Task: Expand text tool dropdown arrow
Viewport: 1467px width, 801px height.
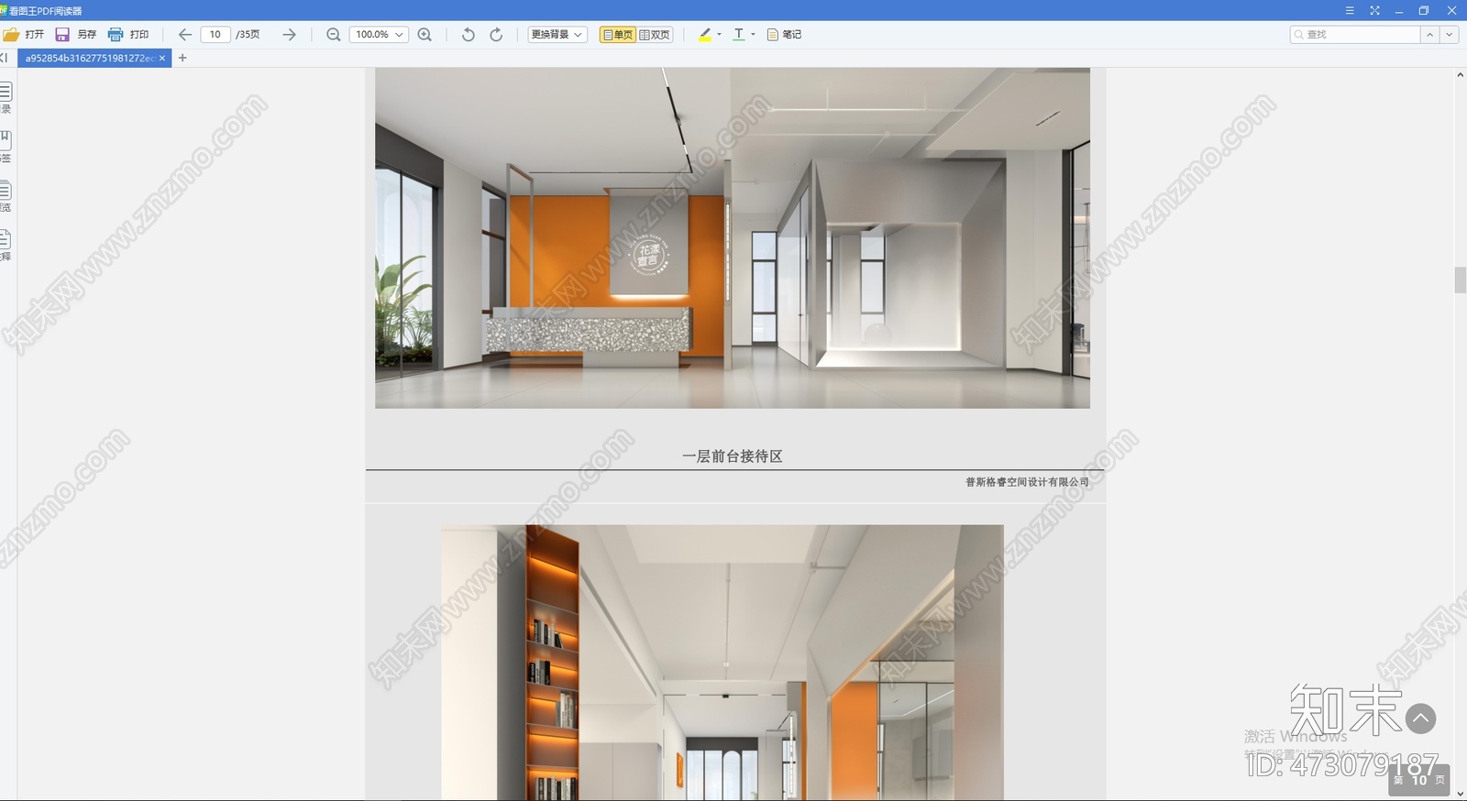Action: point(754,34)
